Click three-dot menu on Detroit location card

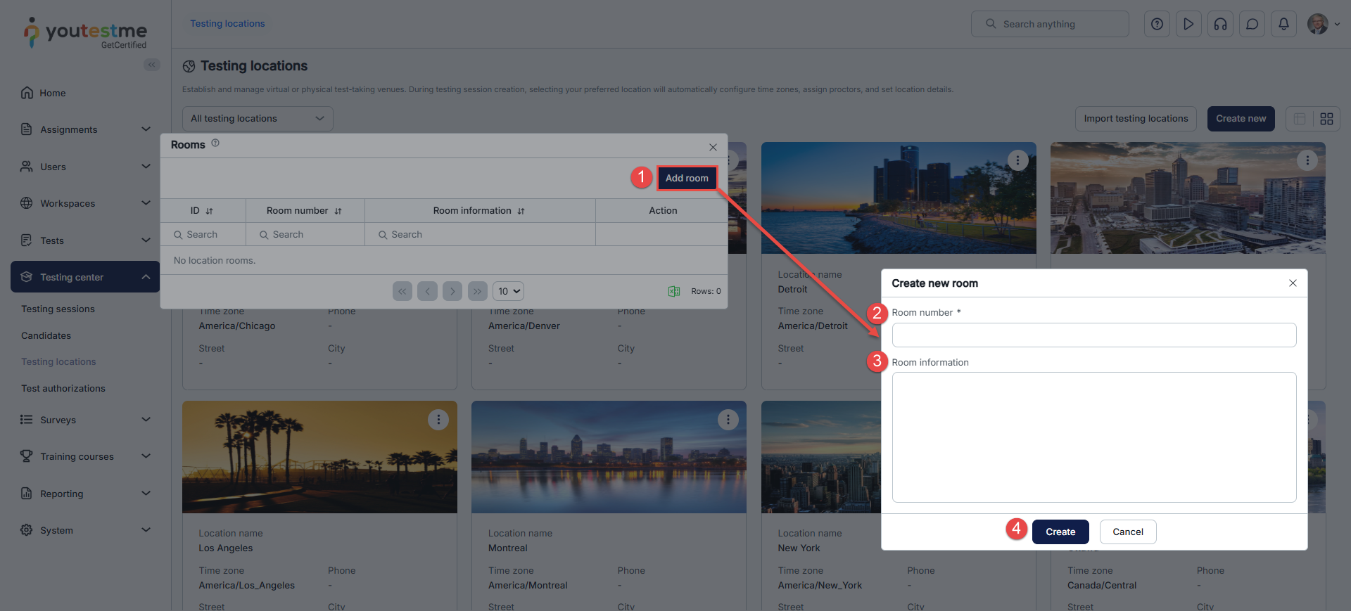tap(1017, 160)
